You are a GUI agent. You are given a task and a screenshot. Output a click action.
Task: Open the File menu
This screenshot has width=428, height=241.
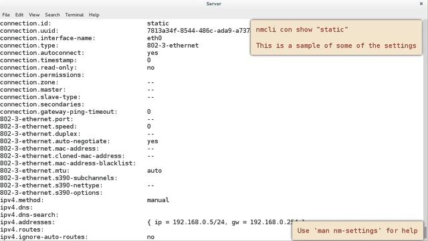coord(6,15)
